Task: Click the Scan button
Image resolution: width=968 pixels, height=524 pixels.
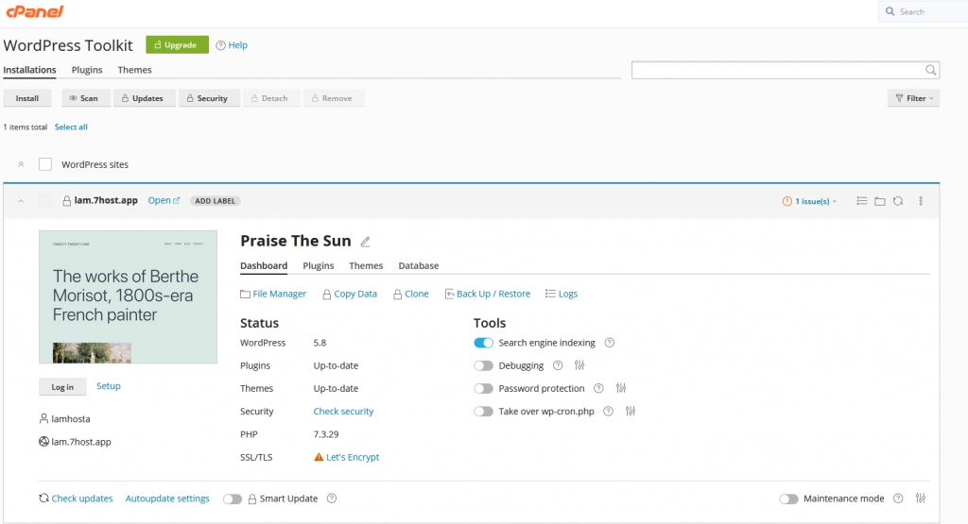Action: tap(86, 98)
